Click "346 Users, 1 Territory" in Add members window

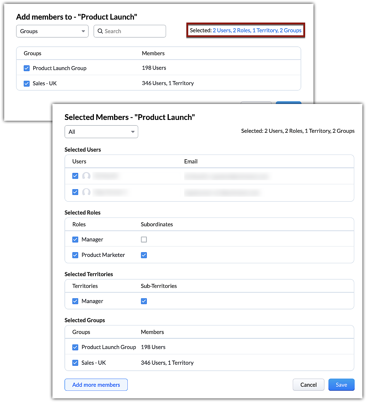point(168,83)
